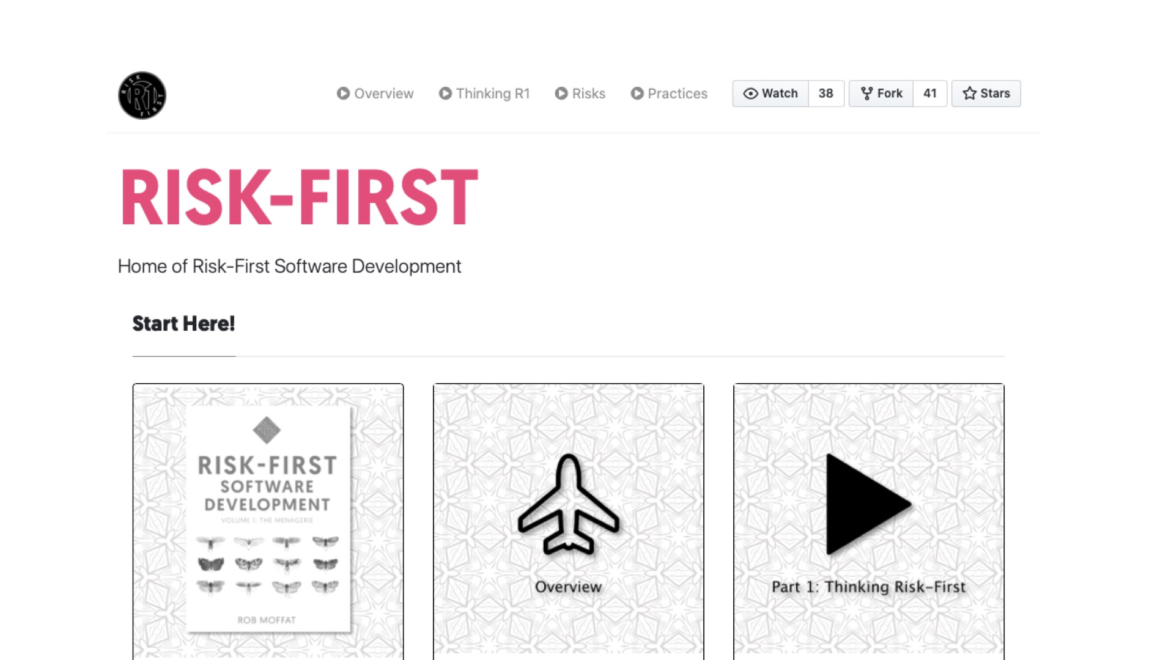Screen dimensions: 1174x660
Task: Click the fork icon in Fork button
Action: [866, 94]
